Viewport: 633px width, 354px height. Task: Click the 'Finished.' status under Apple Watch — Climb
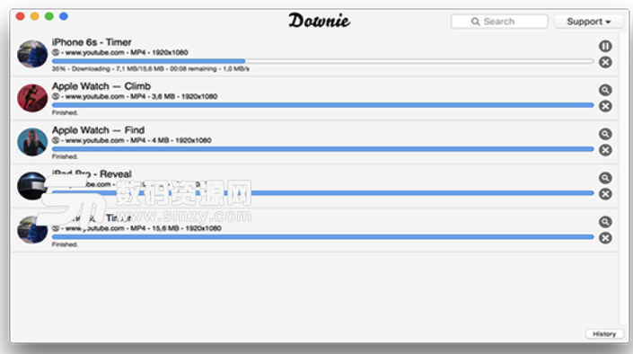pyautogui.click(x=65, y=112)
